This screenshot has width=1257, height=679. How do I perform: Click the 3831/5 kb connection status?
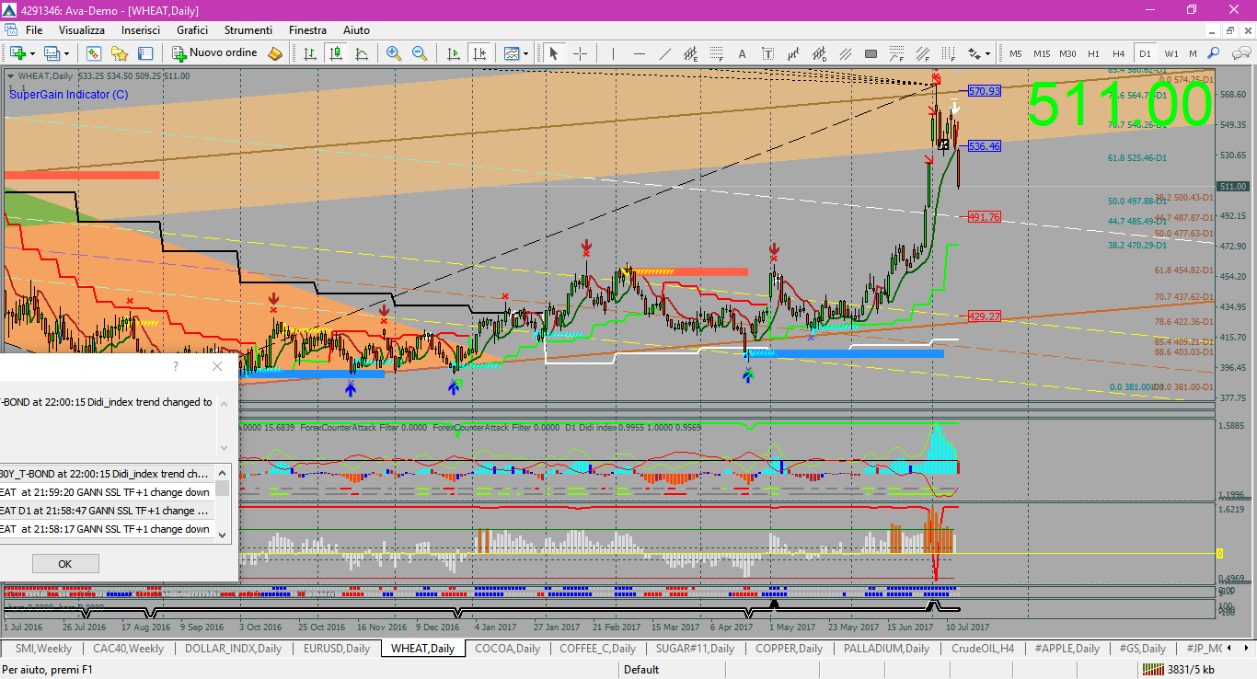point(1177,669)
